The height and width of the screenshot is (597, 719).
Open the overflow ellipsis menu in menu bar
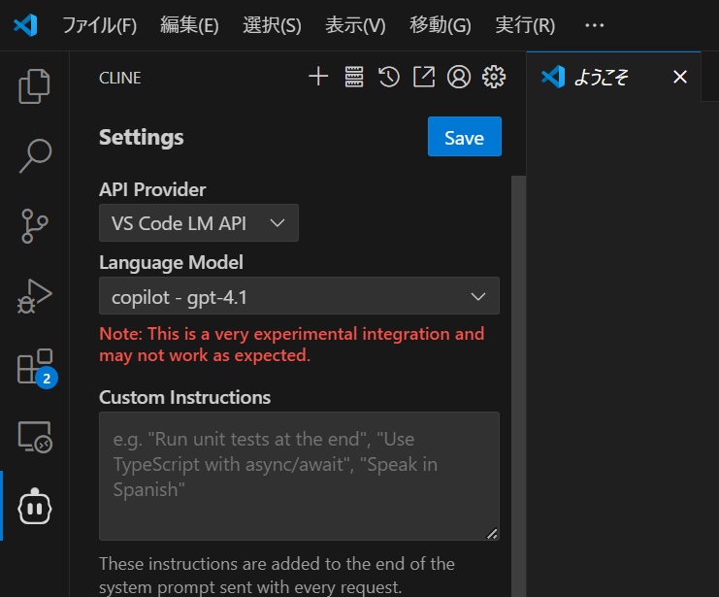click(594, 25)
